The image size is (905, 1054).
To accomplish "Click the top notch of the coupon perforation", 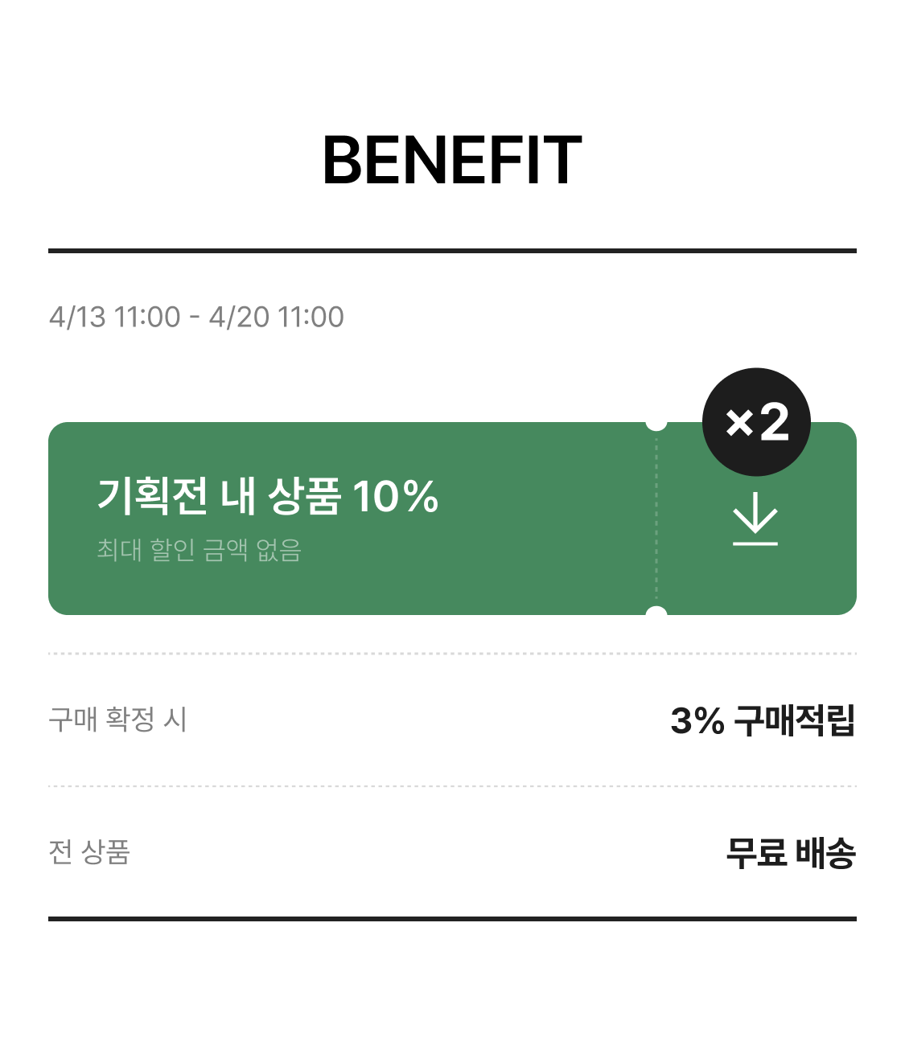I will click(x=656, y=423).
